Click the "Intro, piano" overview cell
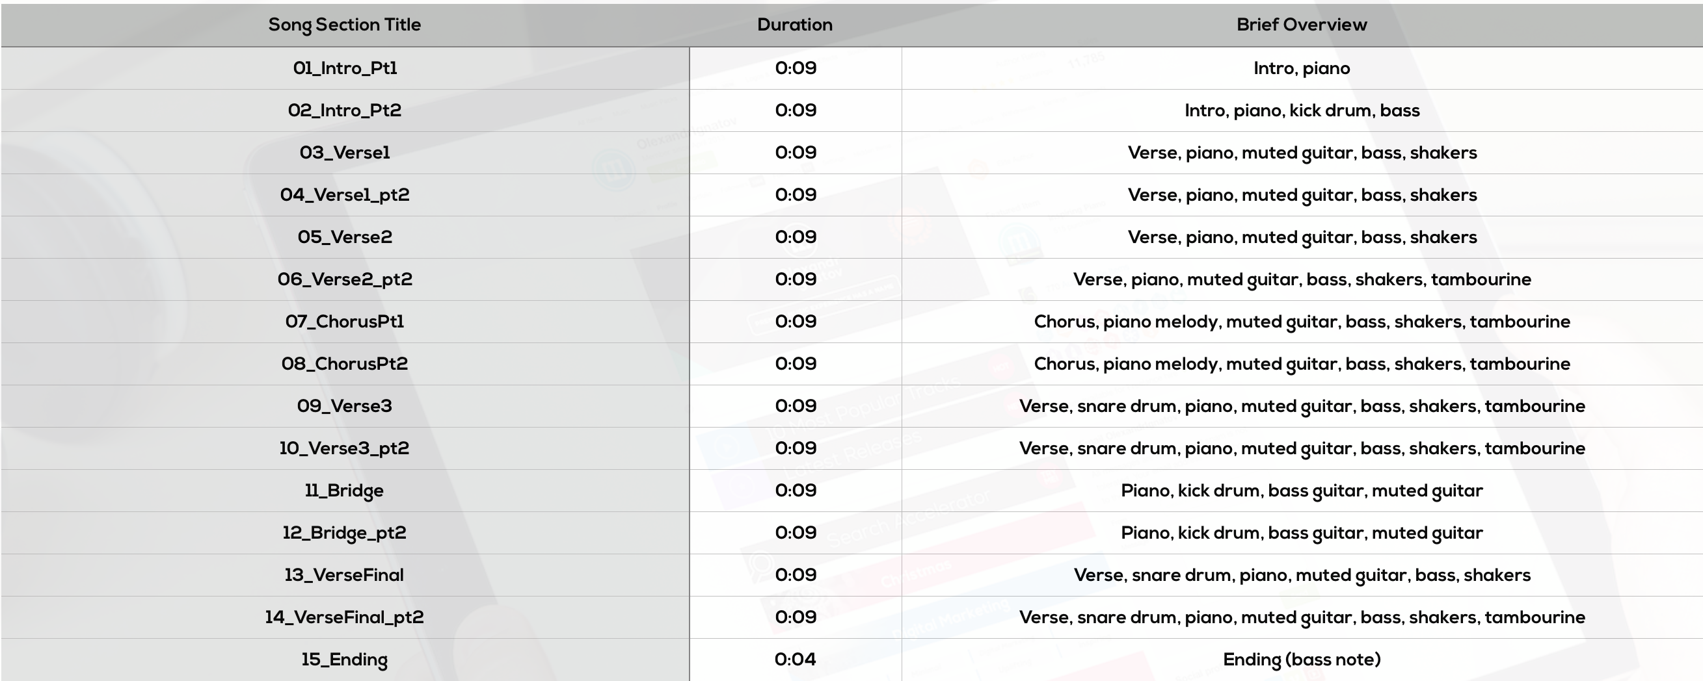Image resolution: width=1703 pixels, height=681 pixels. point(1302,69)
